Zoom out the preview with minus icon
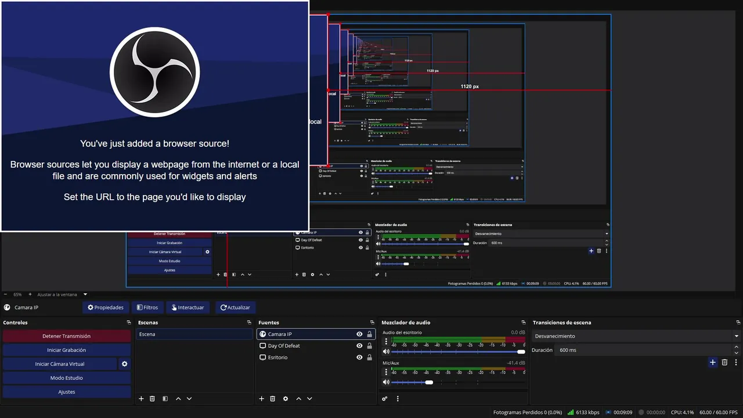The image size is (743, 418). pos(6,294)
